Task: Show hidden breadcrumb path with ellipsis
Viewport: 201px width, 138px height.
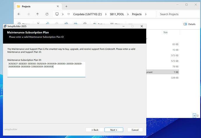Action: pyautogui.click(x=68, y=14)
